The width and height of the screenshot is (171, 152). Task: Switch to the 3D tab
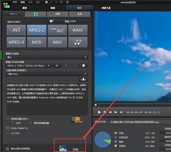[x=36, y=14]
